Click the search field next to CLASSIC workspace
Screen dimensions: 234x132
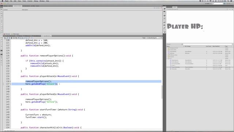[x=218, y=4]
